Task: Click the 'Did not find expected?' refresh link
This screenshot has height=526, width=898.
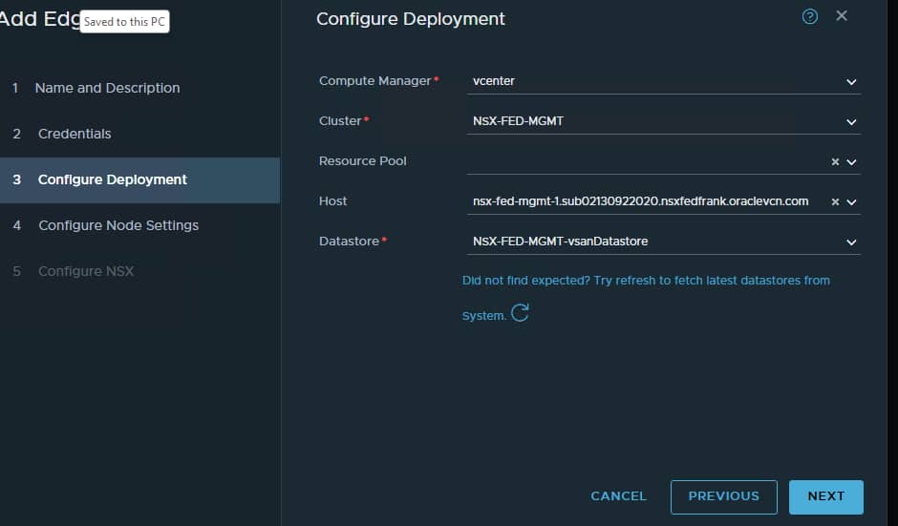Action: coord(646,298)
